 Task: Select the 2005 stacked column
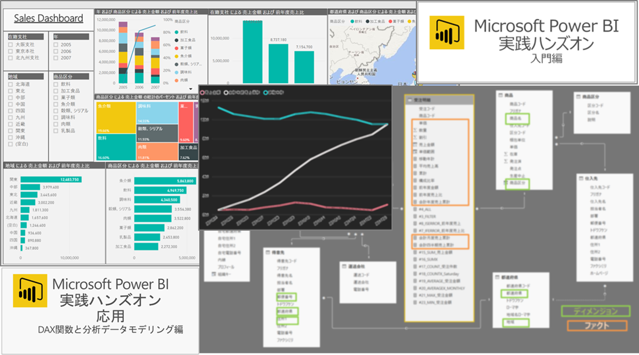click(123, 52)
